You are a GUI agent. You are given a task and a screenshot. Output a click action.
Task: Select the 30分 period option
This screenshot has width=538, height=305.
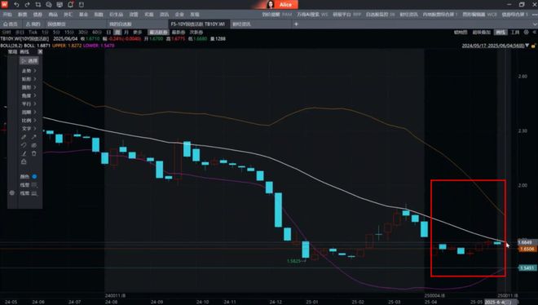tap(82, 33)
